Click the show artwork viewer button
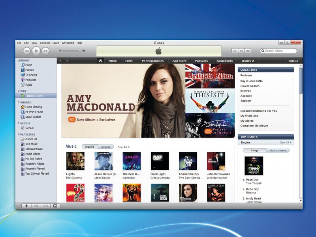The height and width of the screenshot is (237, 316). coord(55,206)
